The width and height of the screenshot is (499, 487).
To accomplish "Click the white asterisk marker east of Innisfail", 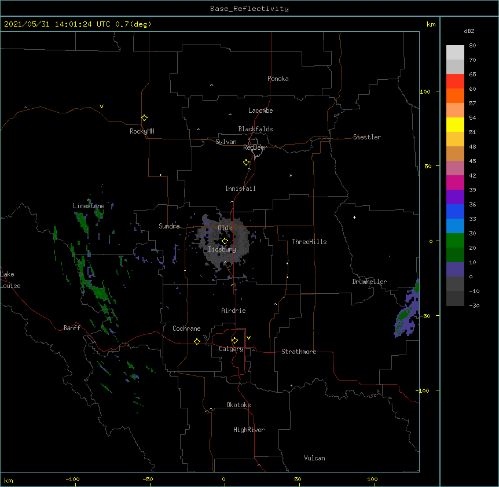I will pos(291,175).
